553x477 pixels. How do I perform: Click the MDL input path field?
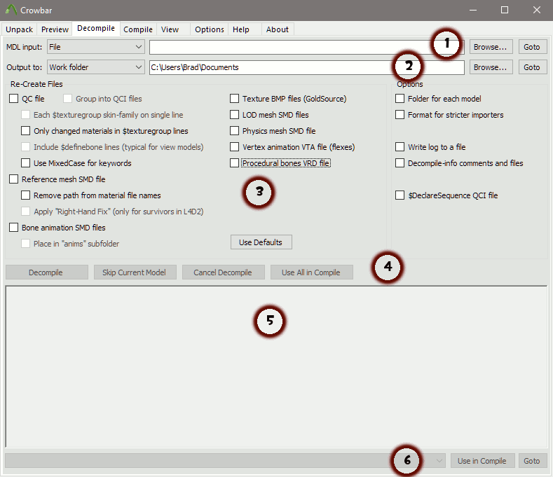click(307, 47)
